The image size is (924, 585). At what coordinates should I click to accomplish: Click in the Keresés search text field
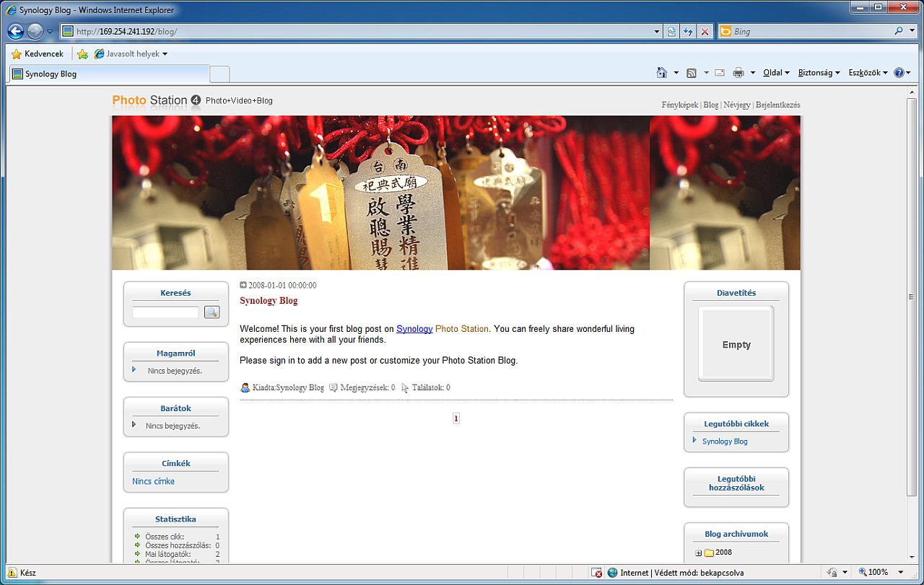pyautogui.click(x=165, y=312)
